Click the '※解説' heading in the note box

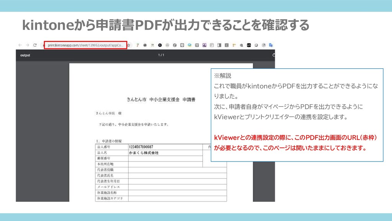[223, 76]
